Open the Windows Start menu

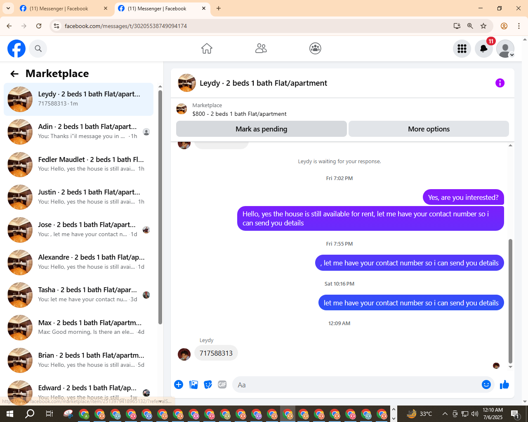[10, 414]
